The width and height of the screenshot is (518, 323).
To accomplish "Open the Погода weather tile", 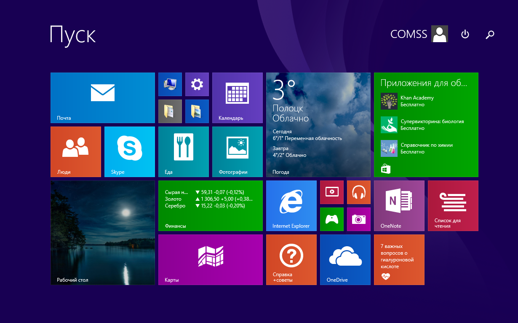I will [318, 124].
